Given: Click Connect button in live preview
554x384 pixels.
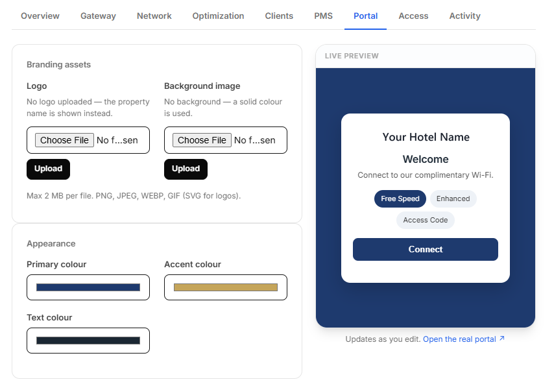Looking at the screenshot, I should pyautogui.click(x=425, y=250).
